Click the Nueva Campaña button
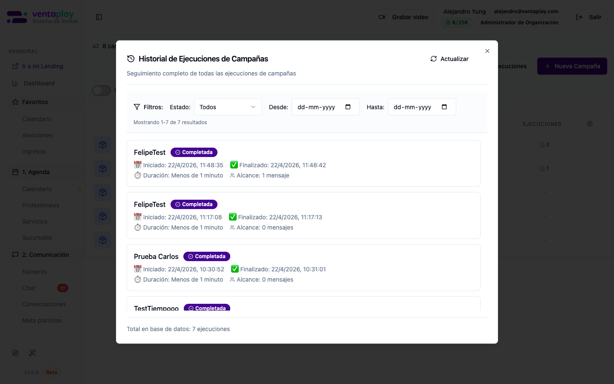 (x=572, y=66)
